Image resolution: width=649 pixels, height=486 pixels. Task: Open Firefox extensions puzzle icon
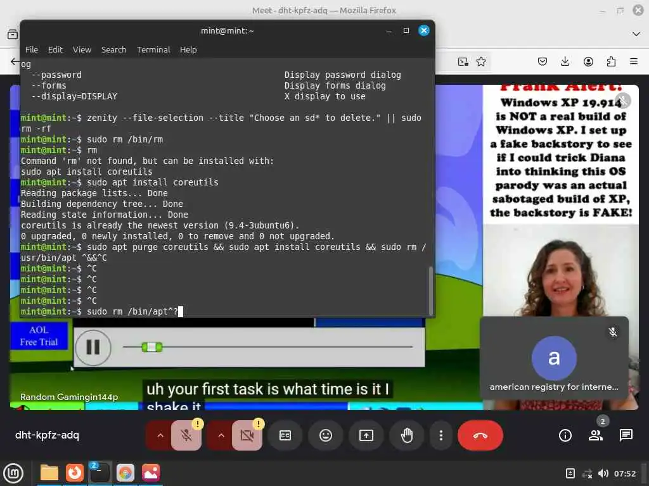point(611,61)
